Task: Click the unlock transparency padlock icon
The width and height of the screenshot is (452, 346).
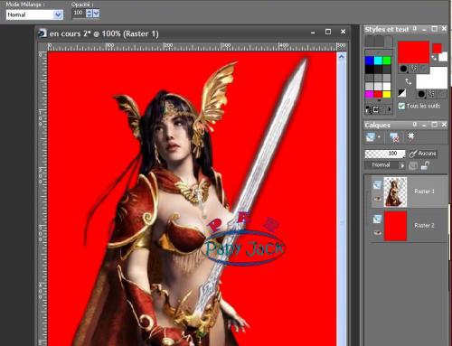Action: [425, 165]
